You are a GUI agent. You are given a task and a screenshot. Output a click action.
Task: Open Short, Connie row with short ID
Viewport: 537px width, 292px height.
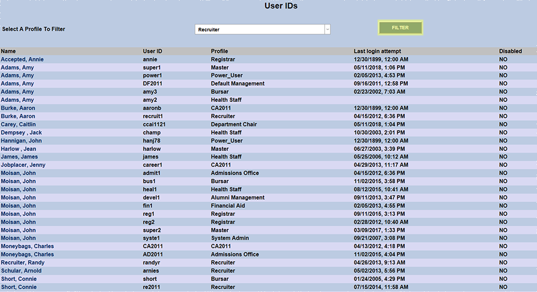[19, 279]
